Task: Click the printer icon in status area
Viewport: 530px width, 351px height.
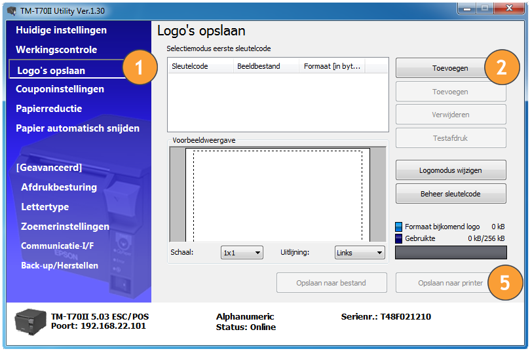Action: tap(30, 322)
